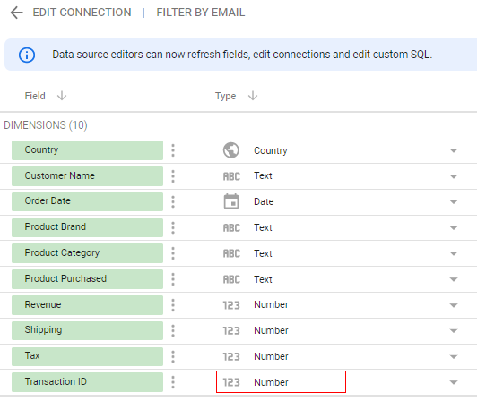The width and height of the screenshot is (477, 401).
Task: Click ABC icon in Product Brand row
Action: tap(231, 228)
